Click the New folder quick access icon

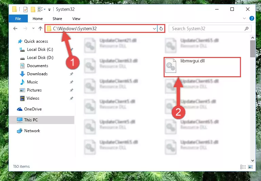33,9
